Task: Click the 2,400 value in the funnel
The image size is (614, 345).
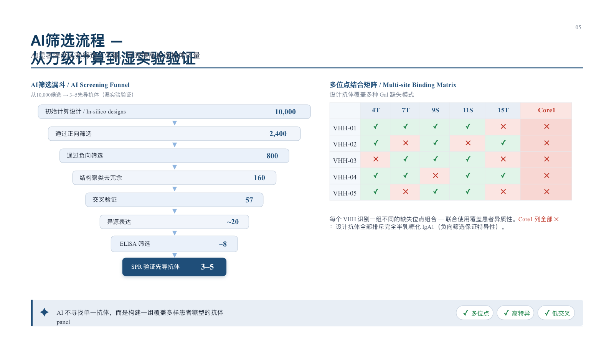Action: click(x=278, y=134)
